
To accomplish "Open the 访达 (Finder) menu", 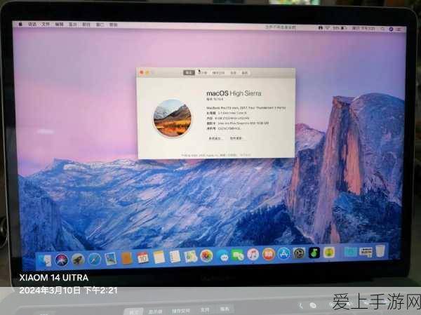I will [x=32, y=24].
